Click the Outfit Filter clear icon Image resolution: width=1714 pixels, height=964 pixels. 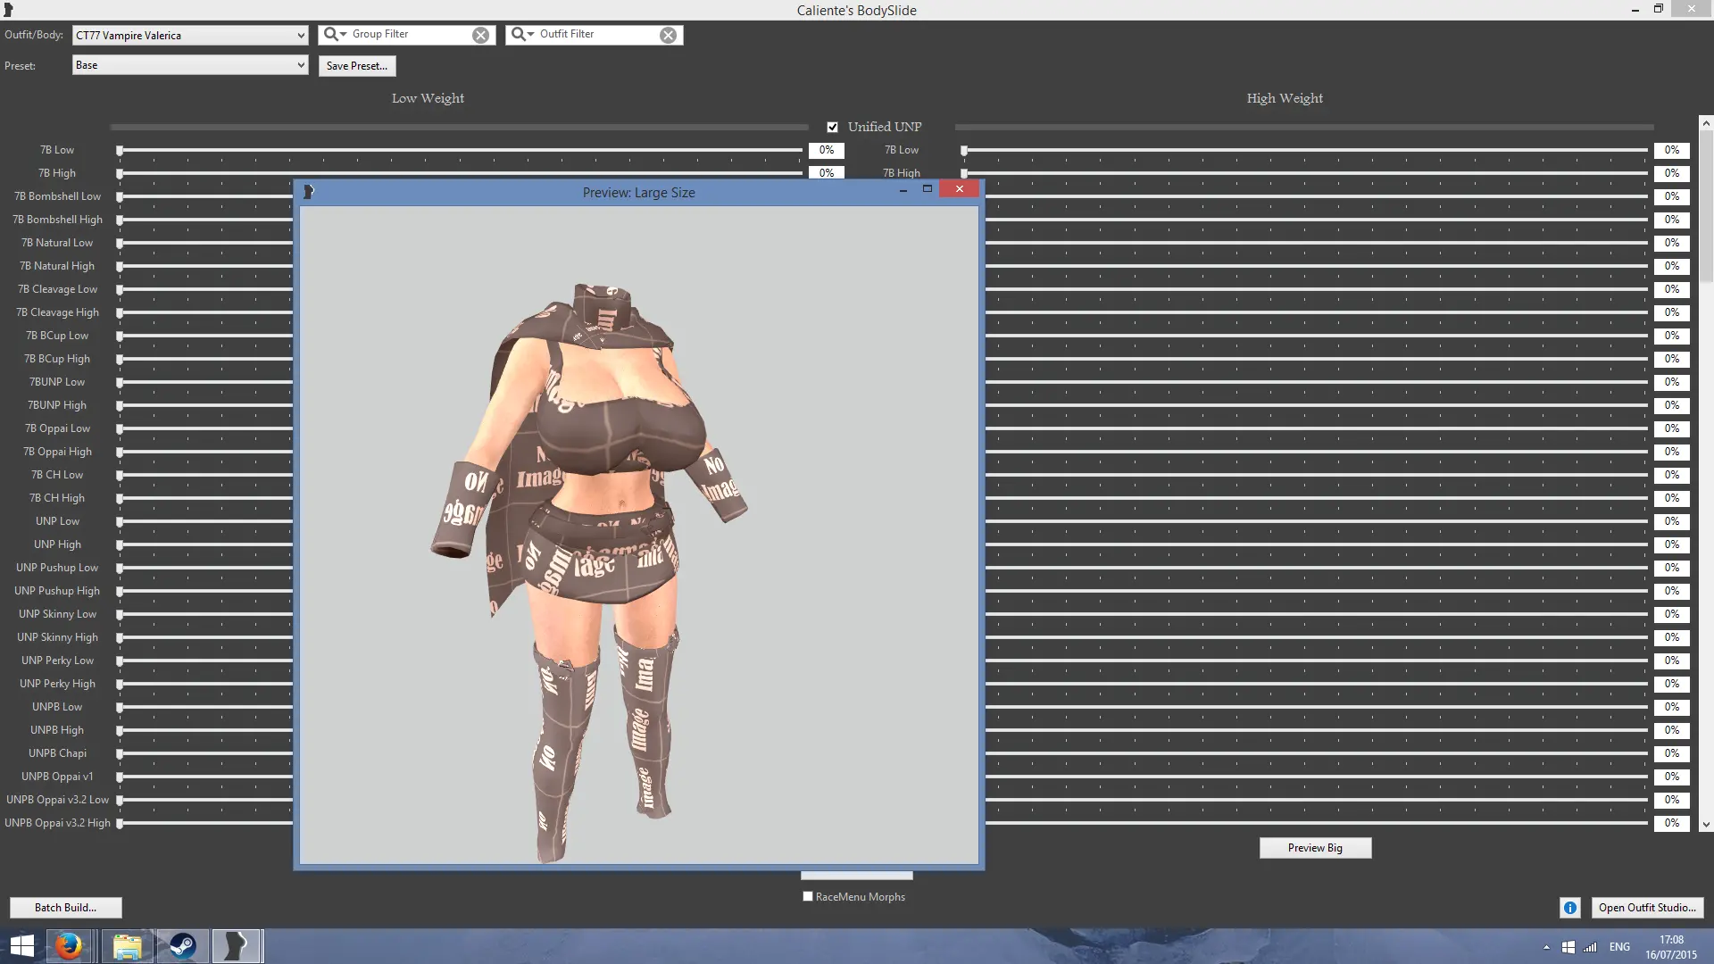point(669,34)
